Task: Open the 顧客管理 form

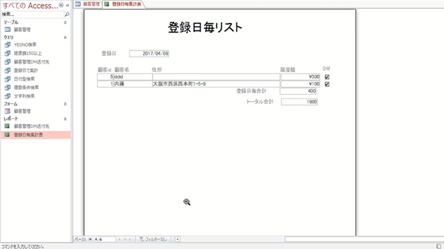Action: tap(22, 111)
